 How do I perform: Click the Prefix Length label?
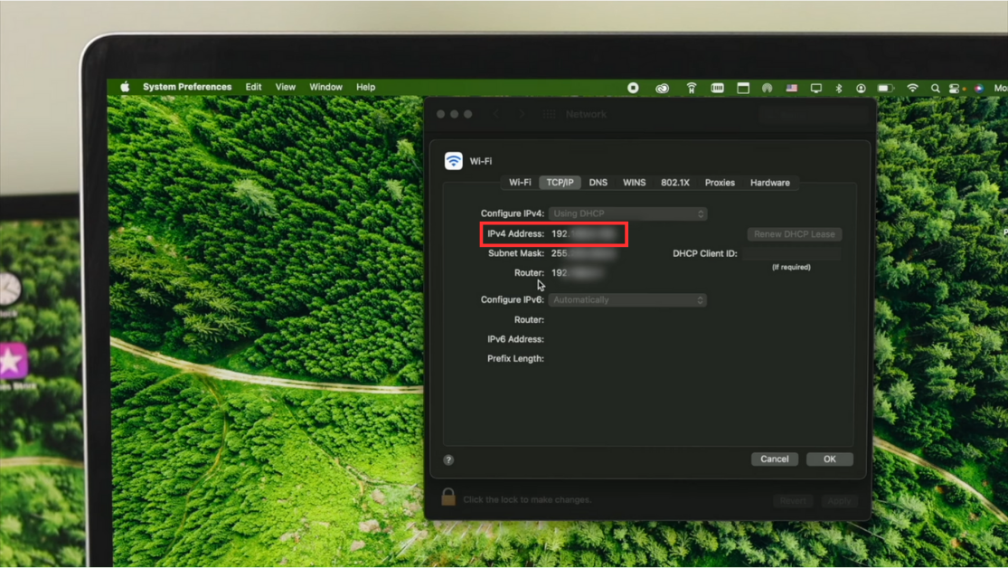(515, 359)
